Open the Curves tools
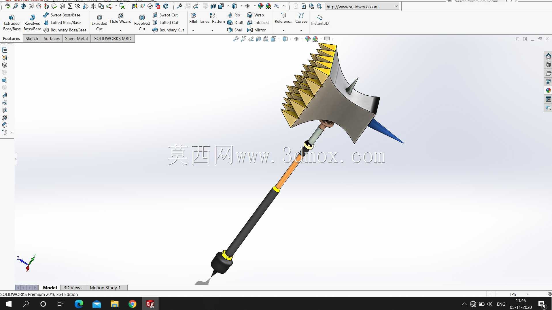 pyautogui.click(x=301, y=18)
